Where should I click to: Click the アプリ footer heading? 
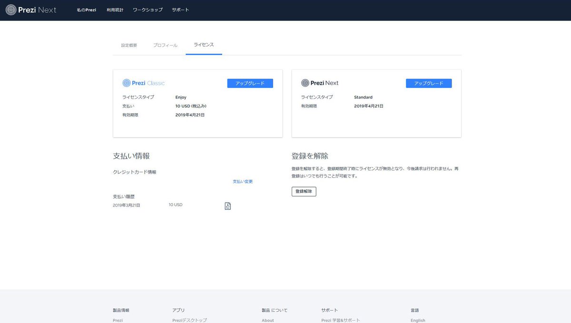click(x=178, y=310)
